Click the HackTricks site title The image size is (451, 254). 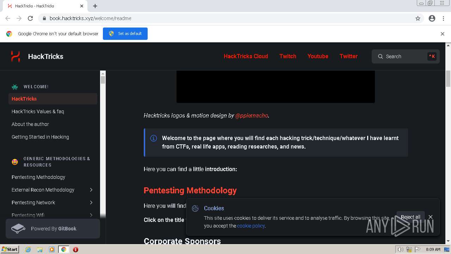point(46,56)
